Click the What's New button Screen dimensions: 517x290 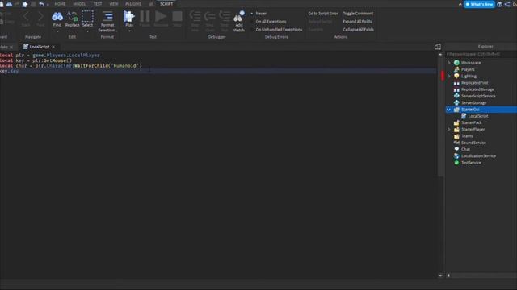click(x=479, y=4)
